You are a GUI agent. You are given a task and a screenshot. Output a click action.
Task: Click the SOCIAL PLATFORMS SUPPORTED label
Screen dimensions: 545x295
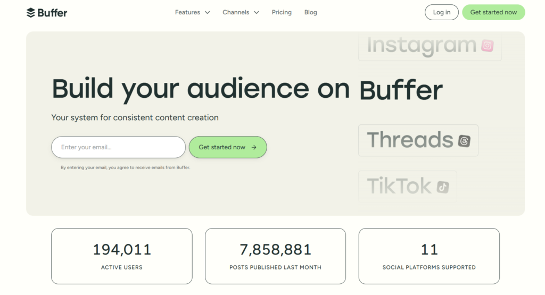(x=429, y=267)
